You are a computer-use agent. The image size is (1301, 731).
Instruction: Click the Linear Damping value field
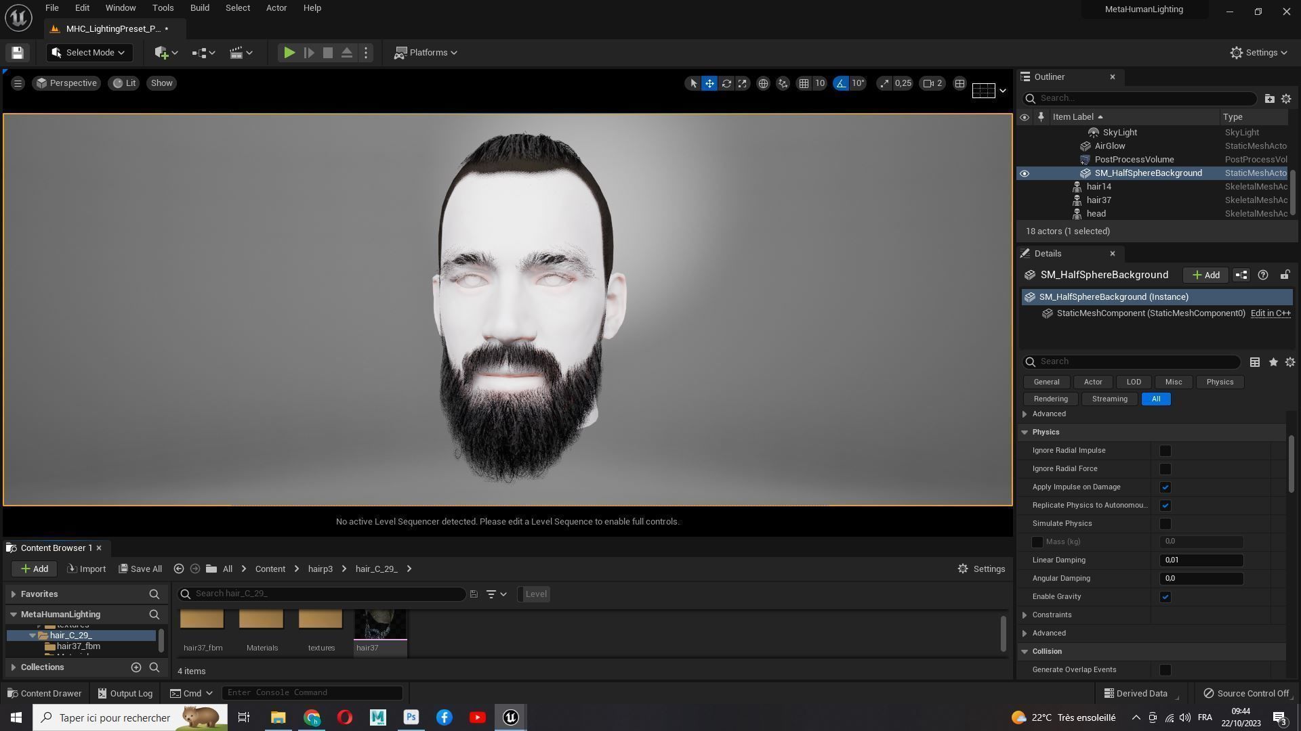pyautogui.click(x=1201, y=560)
